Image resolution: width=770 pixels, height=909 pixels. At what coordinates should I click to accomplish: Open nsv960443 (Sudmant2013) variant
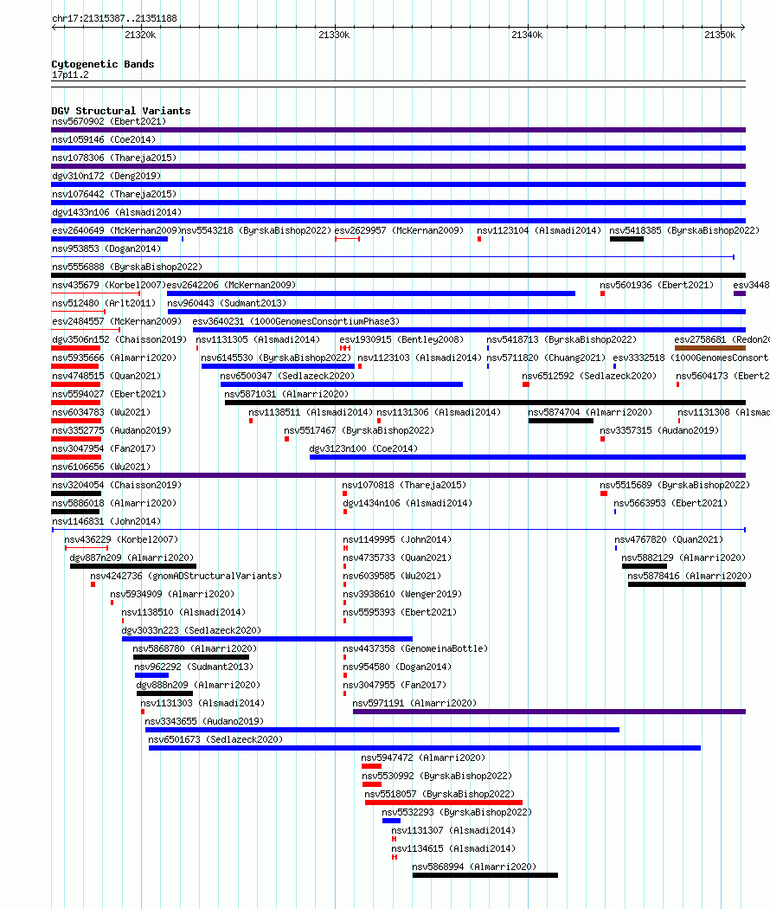(227, 303)
